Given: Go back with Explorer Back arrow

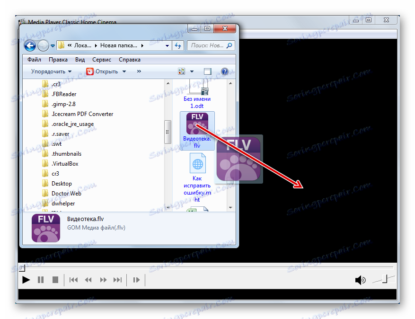Looking at the screenshot, I should (x=30, y=46).
